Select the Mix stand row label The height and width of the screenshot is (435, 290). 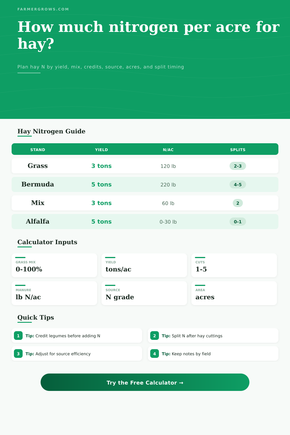38,203
